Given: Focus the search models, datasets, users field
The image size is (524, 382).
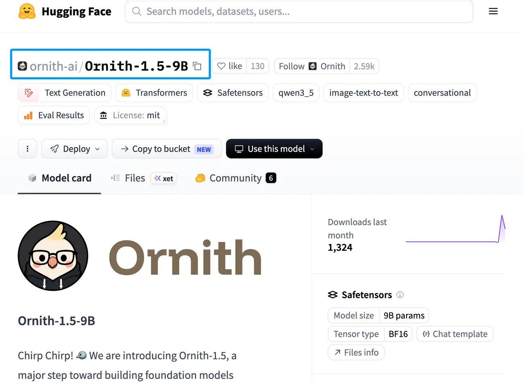Looking at the screenshot, I should pyautogui.click(x=299, y=11).
